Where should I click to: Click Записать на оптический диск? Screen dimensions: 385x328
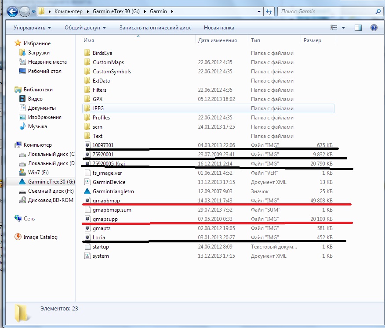click(155, 28)
